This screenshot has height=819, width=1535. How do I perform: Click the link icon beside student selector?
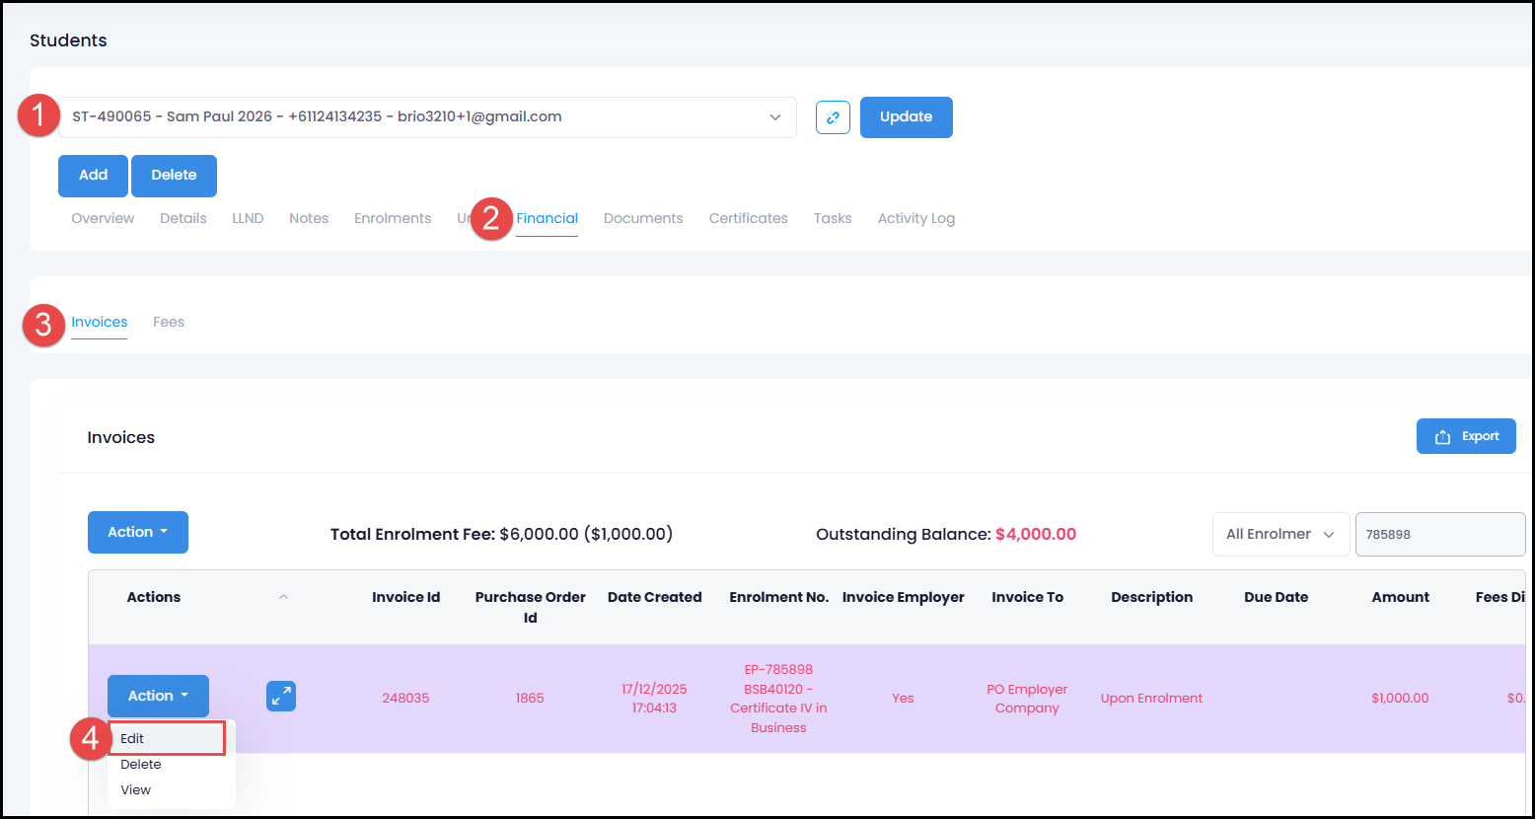(x=833, y=117)
